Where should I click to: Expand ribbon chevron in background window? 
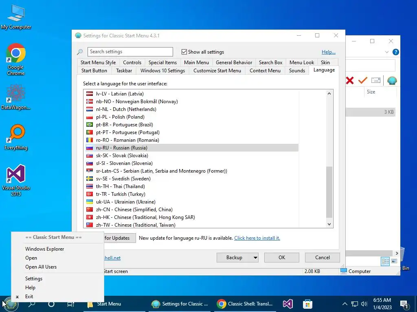pos(387,52)
